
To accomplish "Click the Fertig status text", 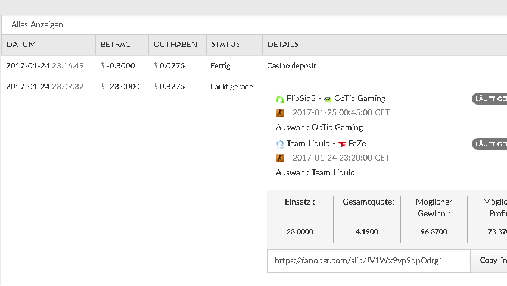I will pyautogui.click(x=220, y=66).
